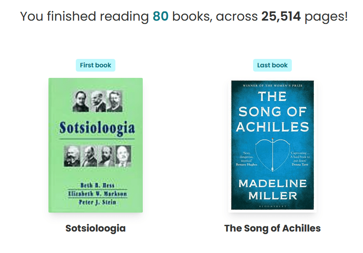This screenshot has width=363, height=253.
Task: Open The Song of Achilles book cover
Action: tap(272, 145)
